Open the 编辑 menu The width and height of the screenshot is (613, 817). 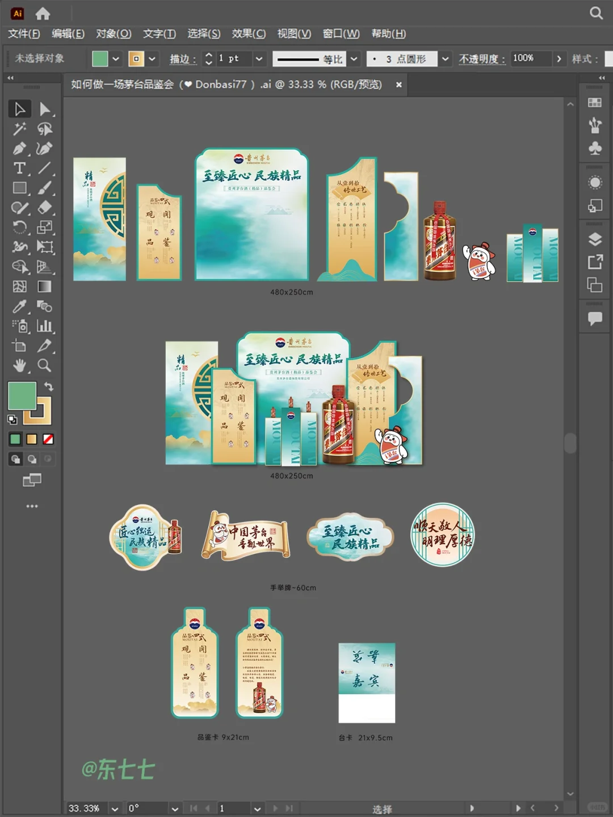point(68,33)
